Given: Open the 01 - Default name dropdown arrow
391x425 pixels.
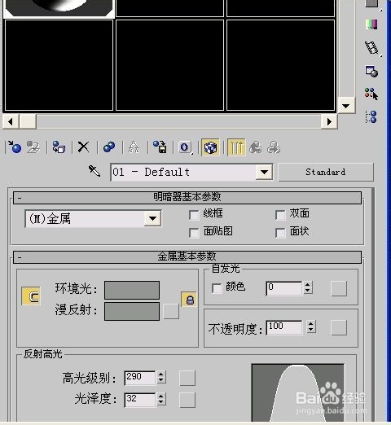Looking at the screenshot, I should (264, 172).
